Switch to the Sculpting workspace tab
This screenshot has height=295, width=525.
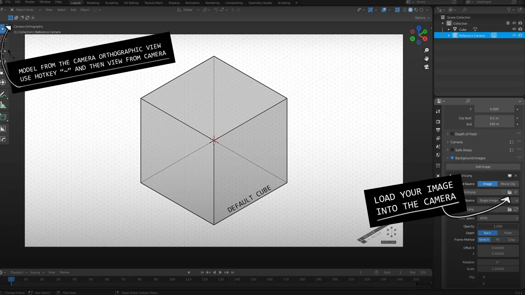point(112,3)
